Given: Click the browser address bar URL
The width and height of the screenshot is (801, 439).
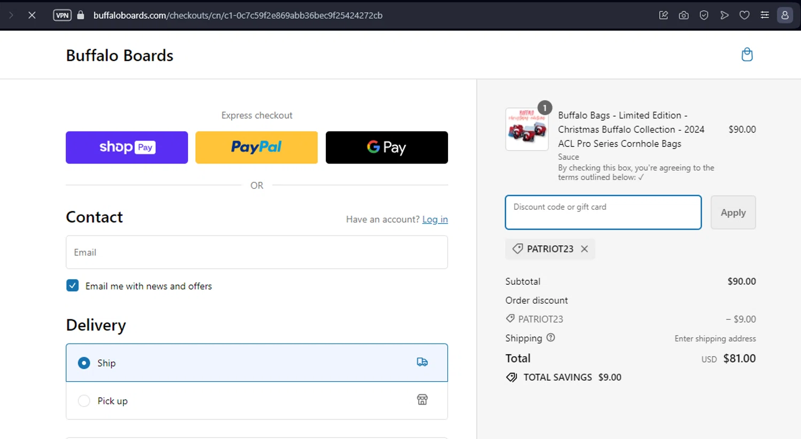Looking at the screenshot, I should tap(238, 15).
